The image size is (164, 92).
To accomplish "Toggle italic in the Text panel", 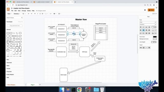I will click(x=143, y=27).
